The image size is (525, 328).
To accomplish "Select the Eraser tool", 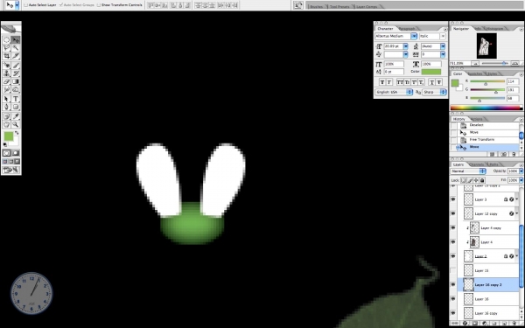I will point(7,81).
